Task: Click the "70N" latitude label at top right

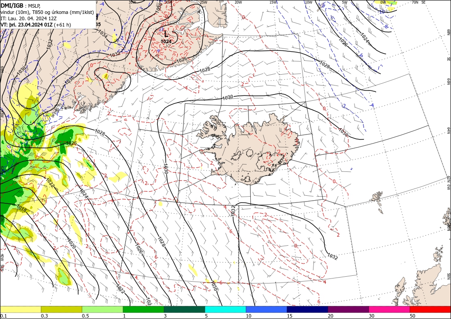Action: tap(415, 2)
